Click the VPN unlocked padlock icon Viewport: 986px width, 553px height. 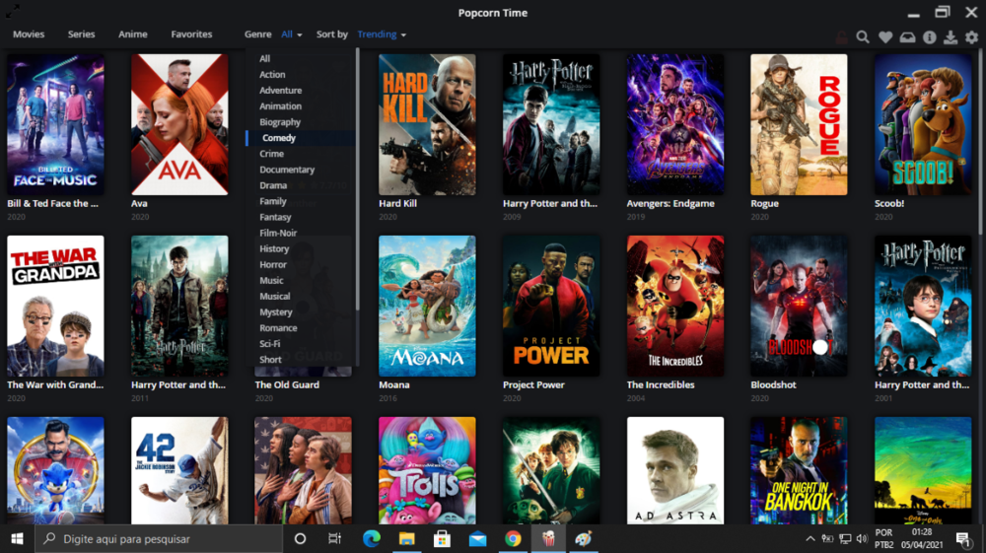point(841,37)
